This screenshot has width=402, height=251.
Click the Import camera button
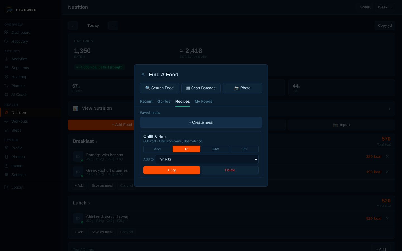(341, 125)
